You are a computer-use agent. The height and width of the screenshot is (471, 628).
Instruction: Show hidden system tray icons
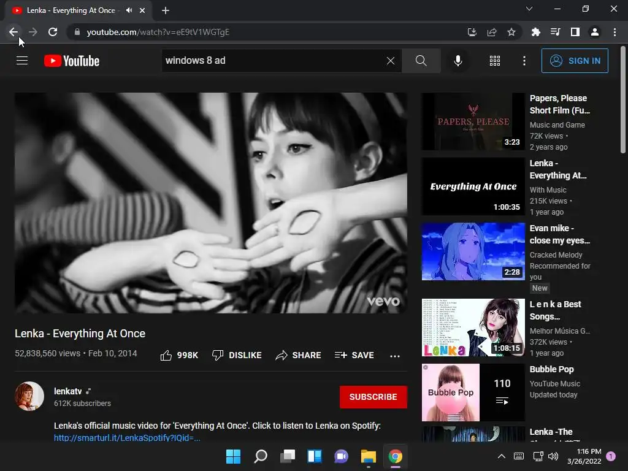(502, 456)
